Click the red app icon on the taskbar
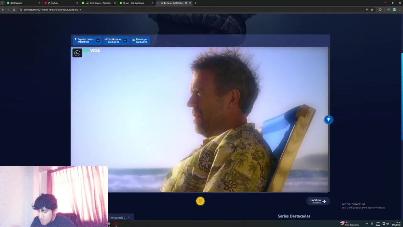This screenshot has width=403, height=227. tap(116, 224)
